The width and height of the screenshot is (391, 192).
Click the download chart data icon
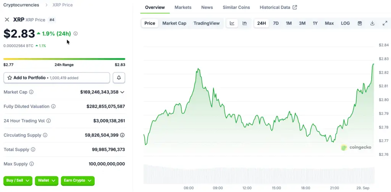point(372,23)
